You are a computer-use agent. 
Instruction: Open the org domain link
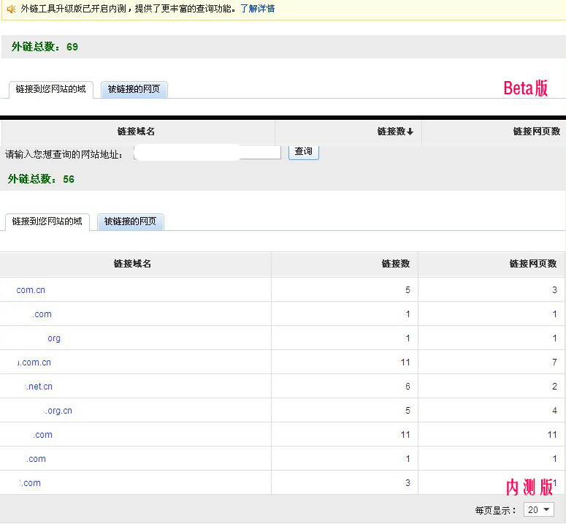click(54, 338)
